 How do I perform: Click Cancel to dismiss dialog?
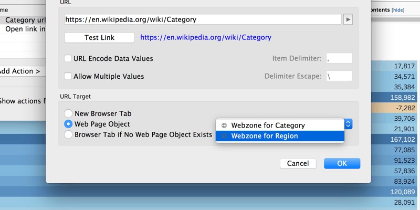[298, 163]
